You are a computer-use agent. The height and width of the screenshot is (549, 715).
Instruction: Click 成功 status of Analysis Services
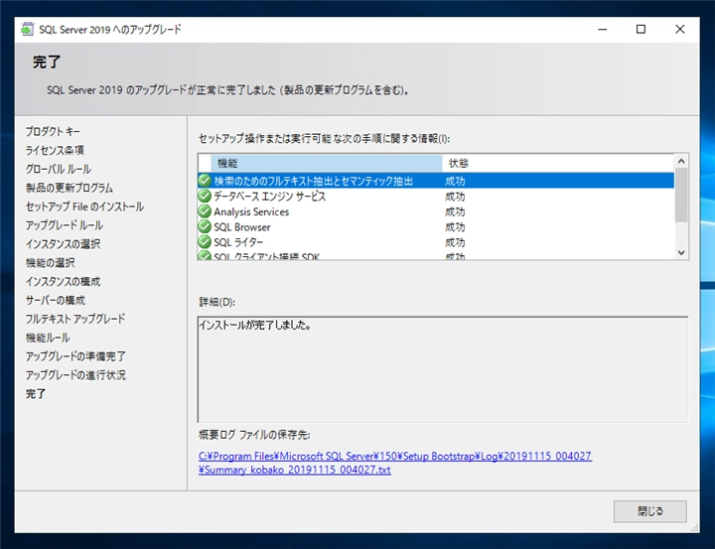coord(455,211)
